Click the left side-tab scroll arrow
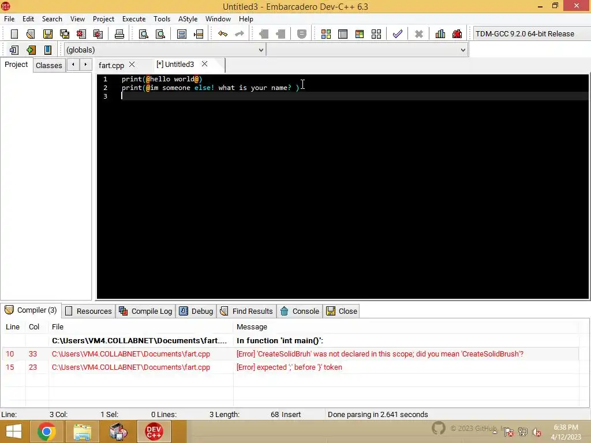Viewport: 591px width, 443px height. [73, 65]
